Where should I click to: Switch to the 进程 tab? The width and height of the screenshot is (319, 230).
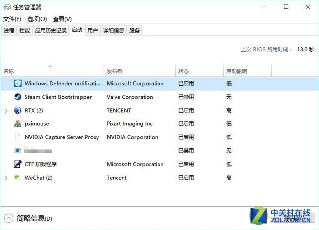pyautogui.click(x=9, y=31)
